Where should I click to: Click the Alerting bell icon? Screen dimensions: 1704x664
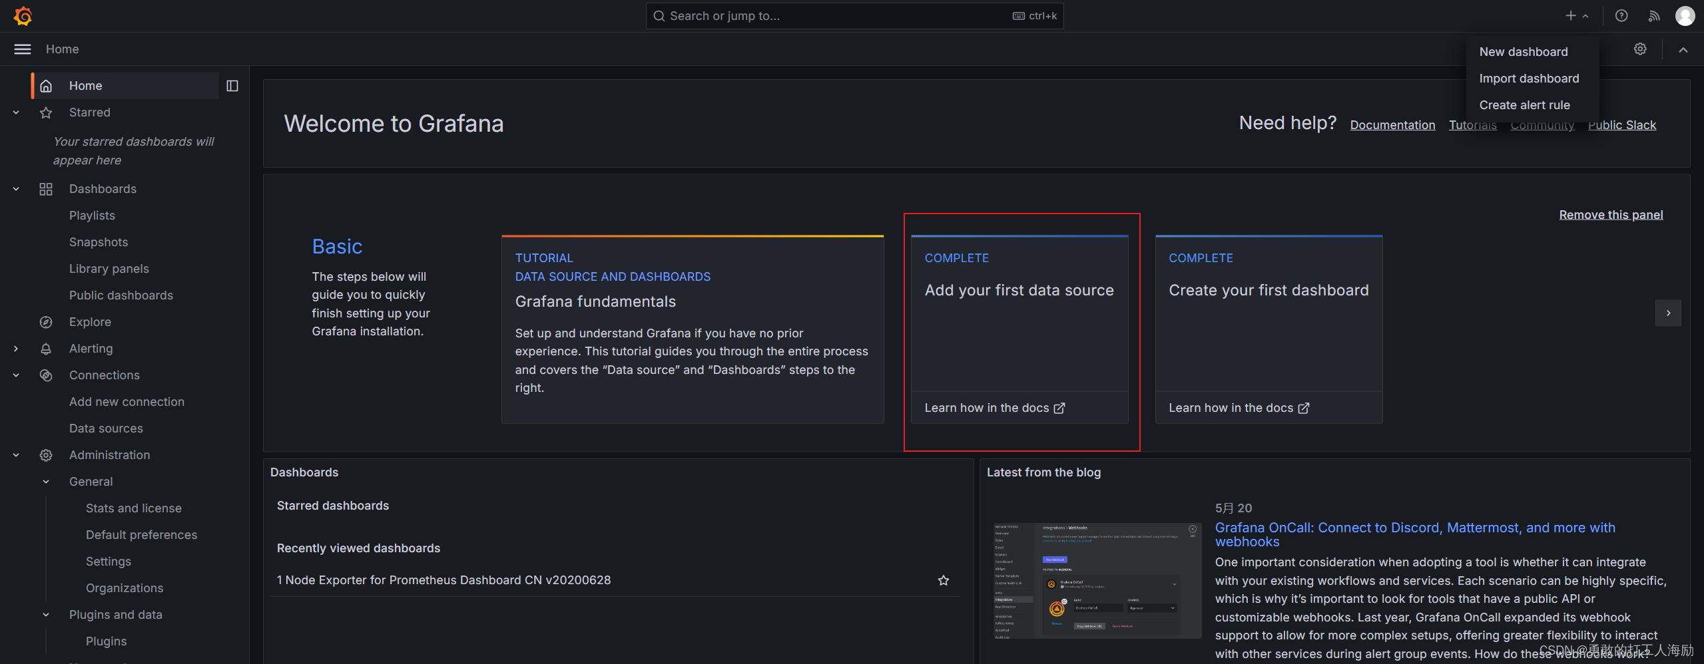(x=46, y=349)
